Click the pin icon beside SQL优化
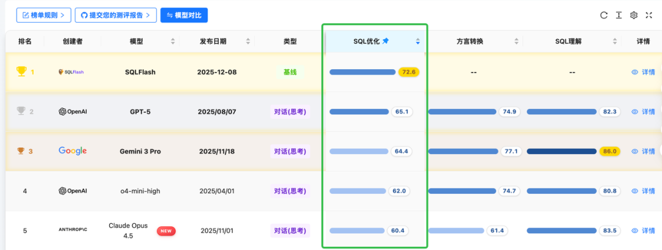 tap(386, 41)
